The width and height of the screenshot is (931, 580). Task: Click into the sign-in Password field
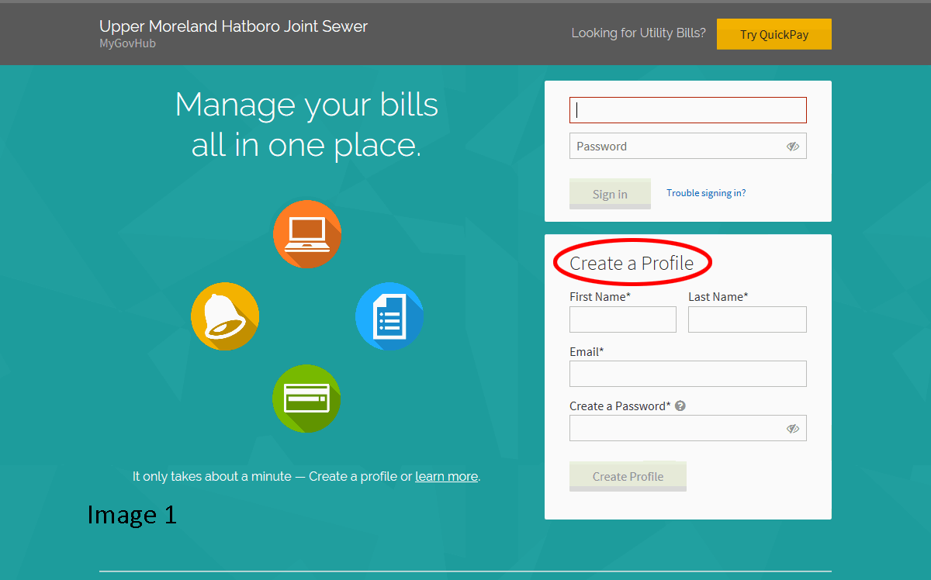(675, 147)
